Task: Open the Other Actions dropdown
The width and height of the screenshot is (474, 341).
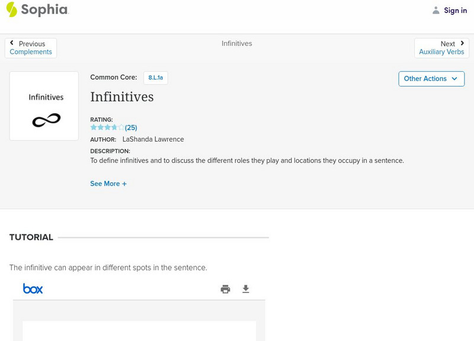Action: pyautogui.click(x=431, y=78)
